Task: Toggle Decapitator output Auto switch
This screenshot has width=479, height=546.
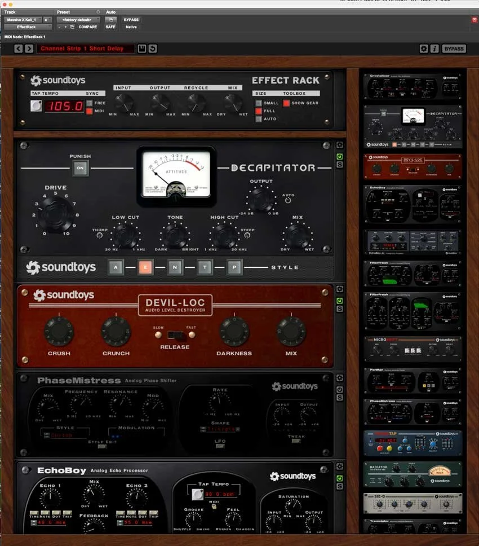Action: tap(287, 200)
